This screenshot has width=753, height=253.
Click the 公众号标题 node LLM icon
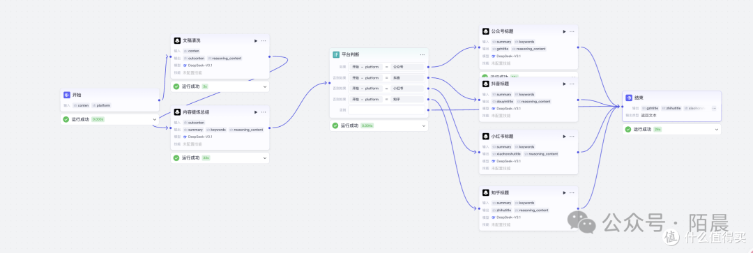485,31
